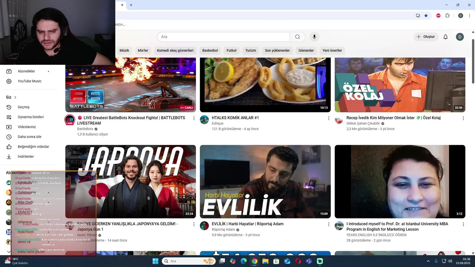Click the Windows taskbar search box
The width and height of the screenshot is (475, 267).
189,261
